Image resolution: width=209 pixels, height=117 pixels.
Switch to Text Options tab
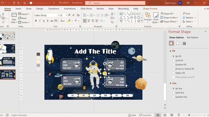pyautogui.click(x=192, y=38)
